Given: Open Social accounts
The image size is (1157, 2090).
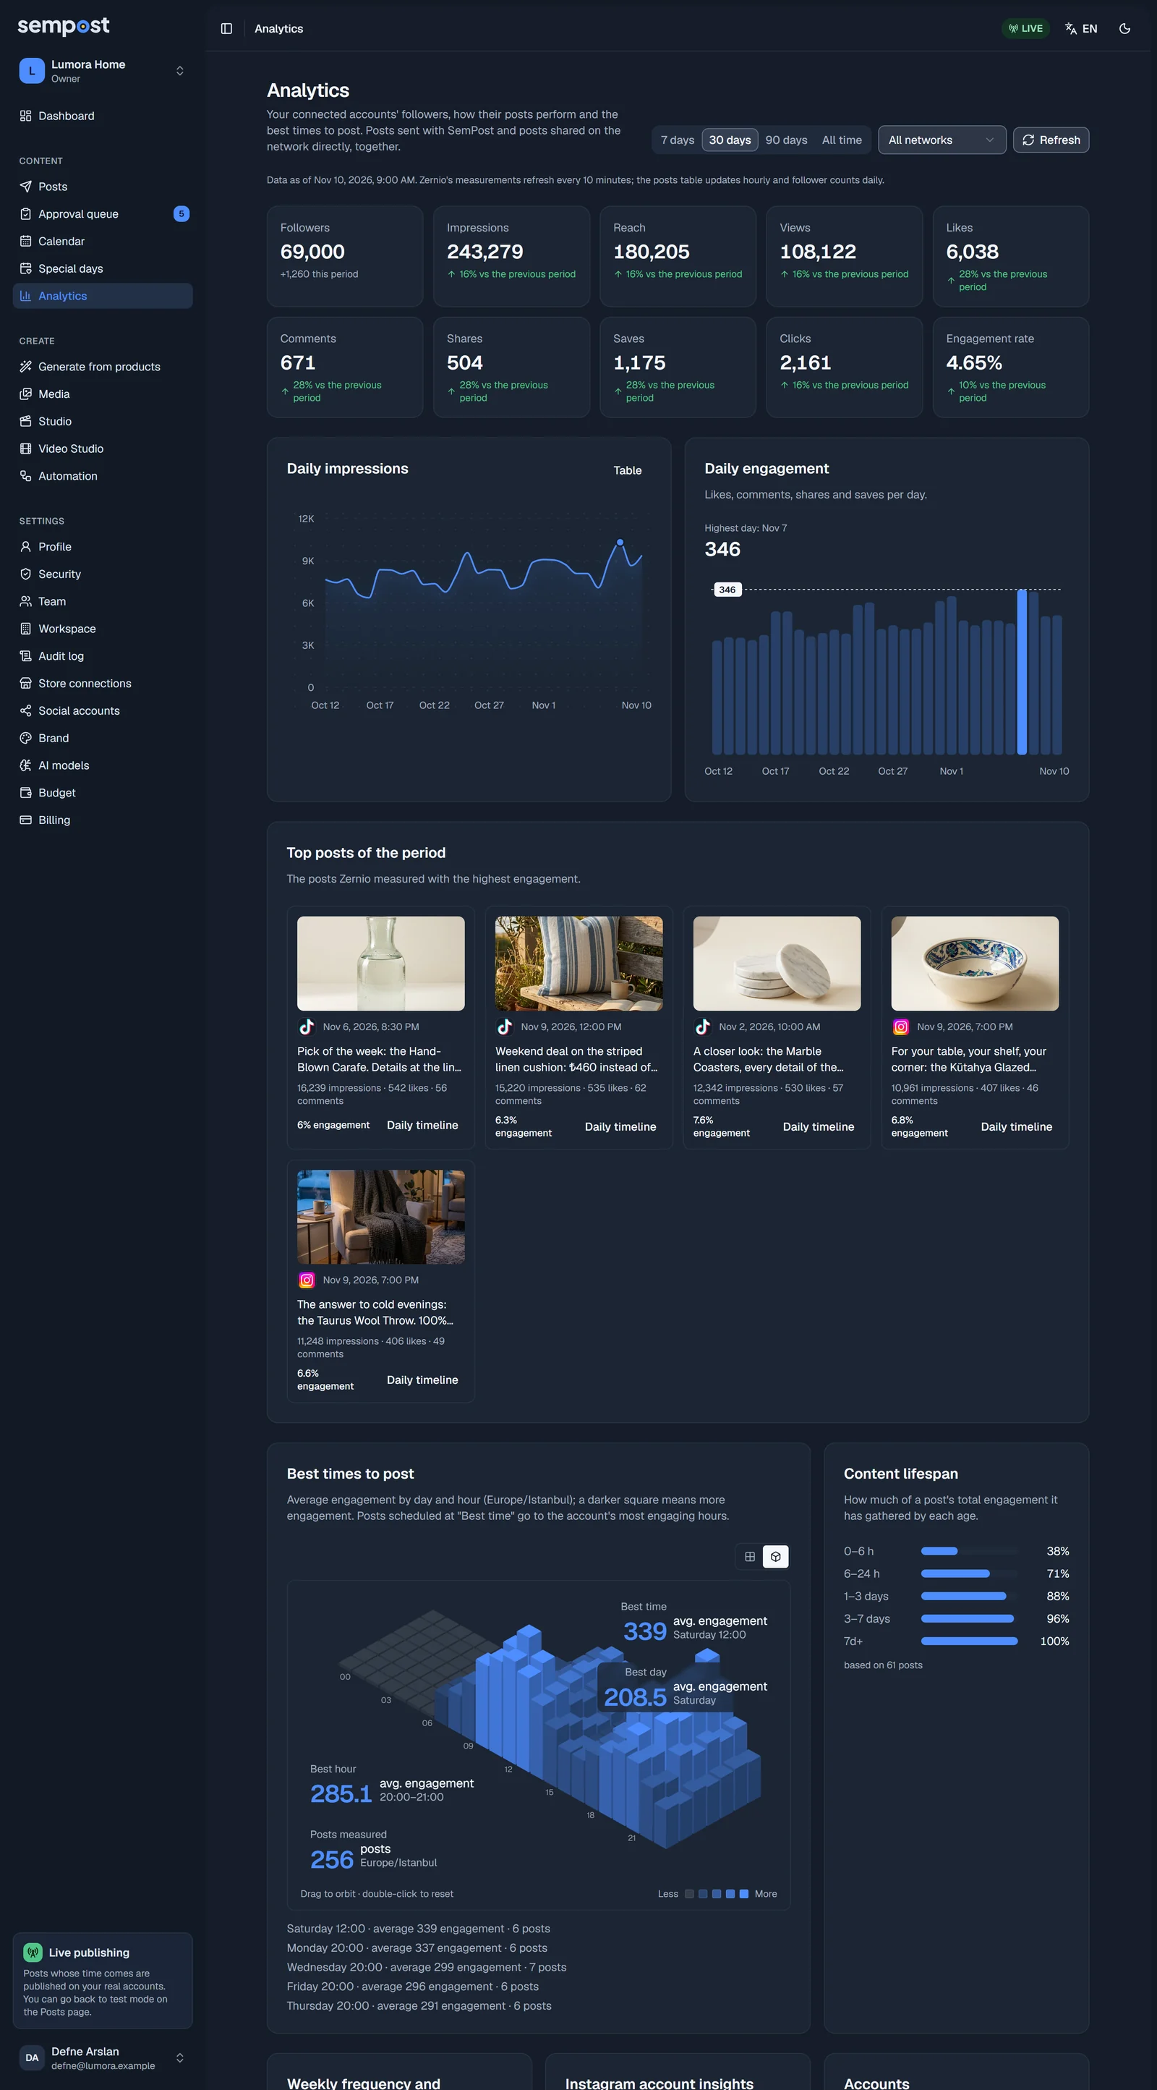Looking at the screenshot, I should tap(103, 710).
